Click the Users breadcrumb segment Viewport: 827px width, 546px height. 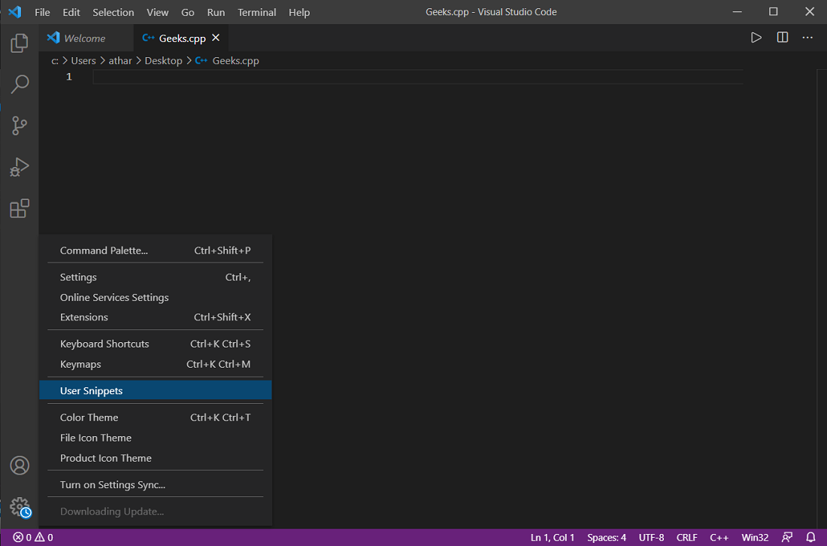[x=83, y=61]
